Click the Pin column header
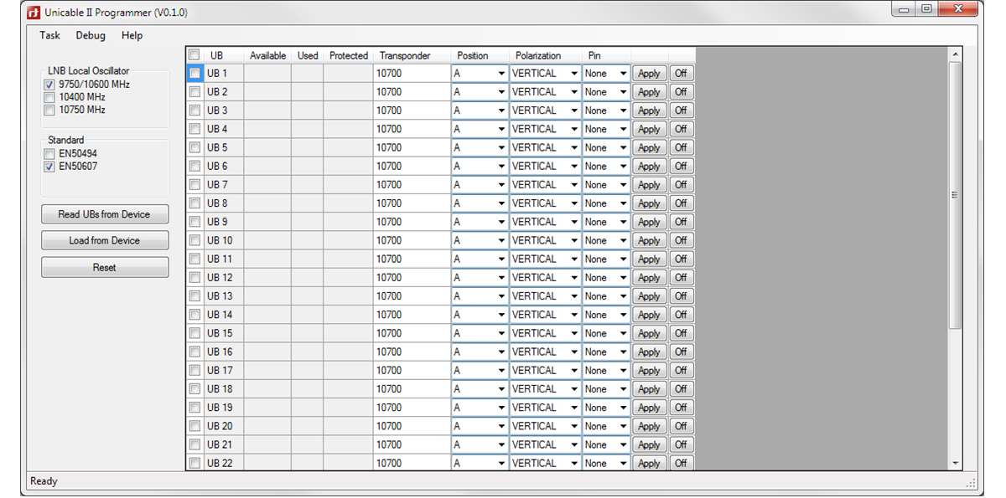This screenshot has height=498, width=1006. coord(606,55)
